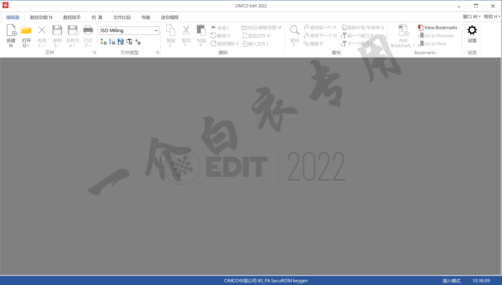This screenshot has height=285, width=502.
Task: Minimize the CIMCO Edit window
Action: (x=459, y=6)
